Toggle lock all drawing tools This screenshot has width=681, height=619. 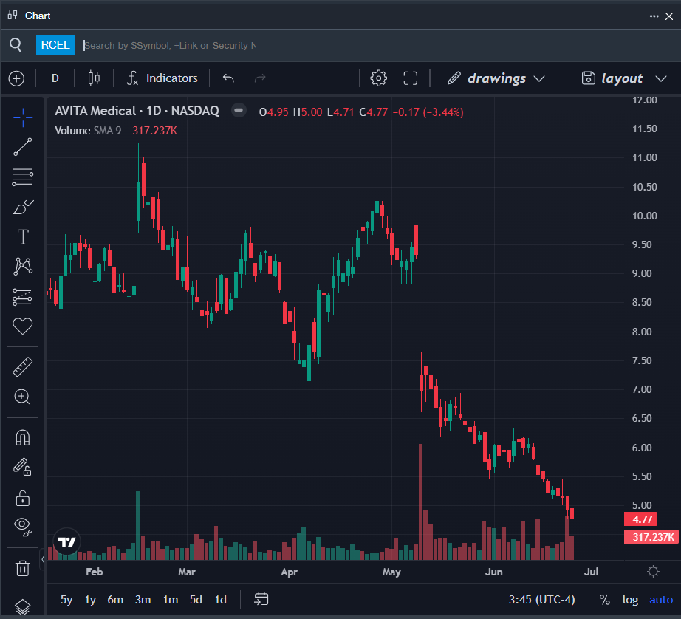tap(23, 499)
